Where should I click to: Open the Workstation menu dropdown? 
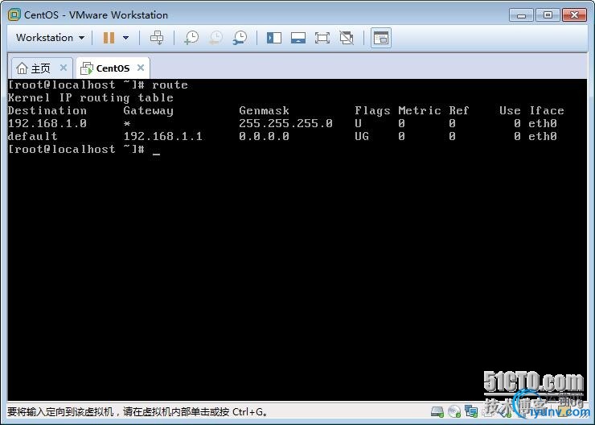click(50, 38)
